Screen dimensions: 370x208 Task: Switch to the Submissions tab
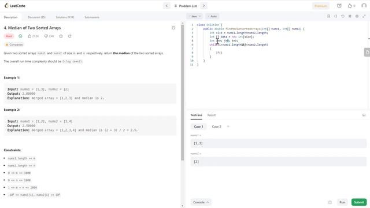(92, 17)
